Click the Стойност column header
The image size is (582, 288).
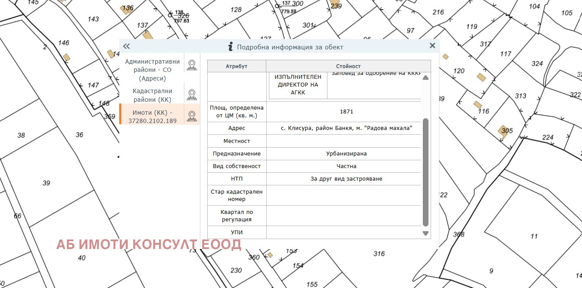click(x=348, y=66)
